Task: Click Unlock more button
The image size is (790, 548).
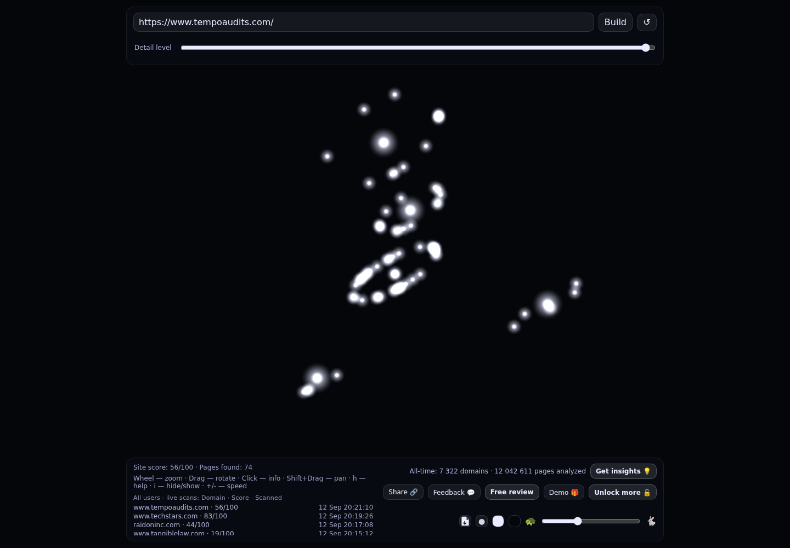Action: pyautogui.click(x=622, y=492)
